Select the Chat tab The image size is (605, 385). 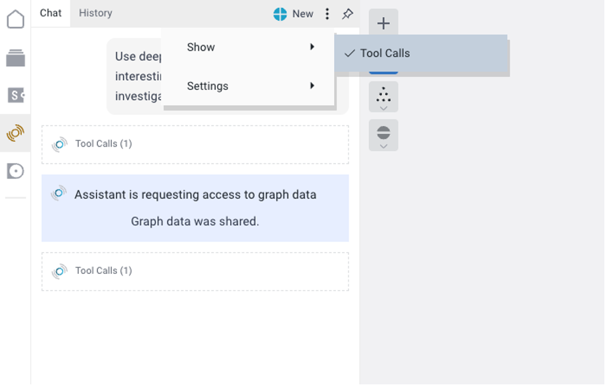tap(51, 13)
